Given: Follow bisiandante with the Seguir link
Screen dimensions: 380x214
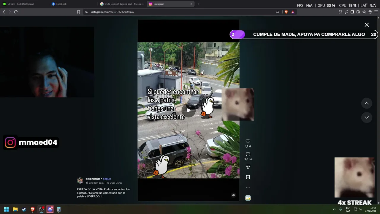Looking at the screenshot, I should [107, 179].
